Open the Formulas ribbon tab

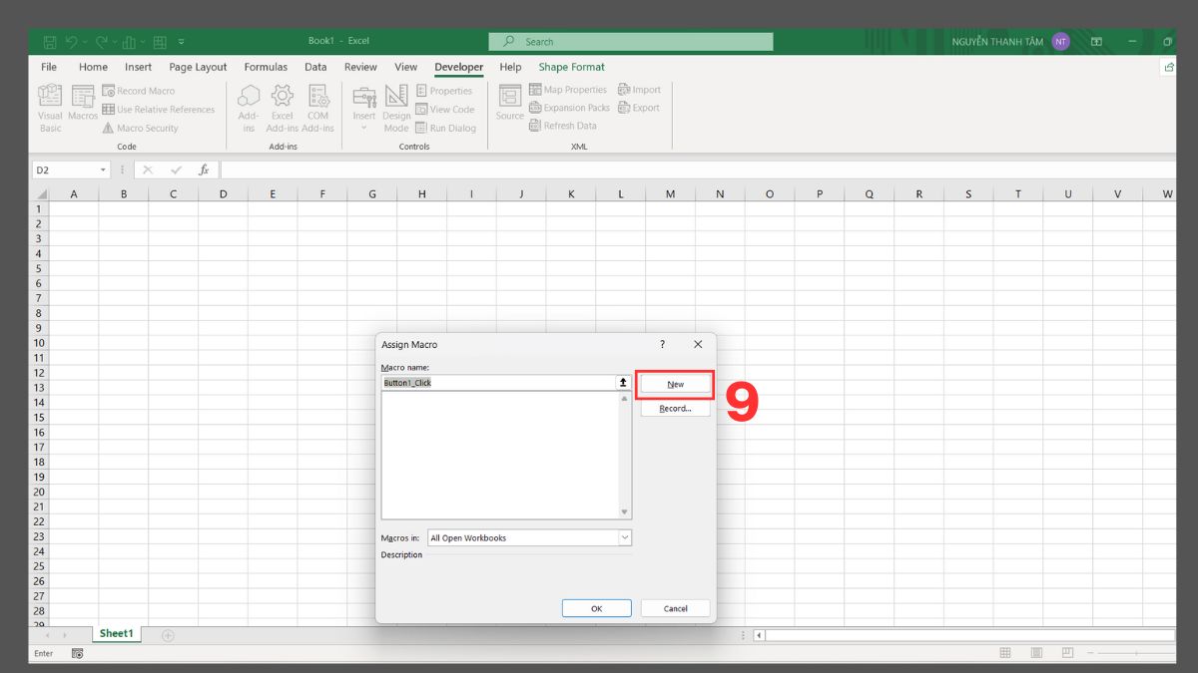click(x=265, y=67)
